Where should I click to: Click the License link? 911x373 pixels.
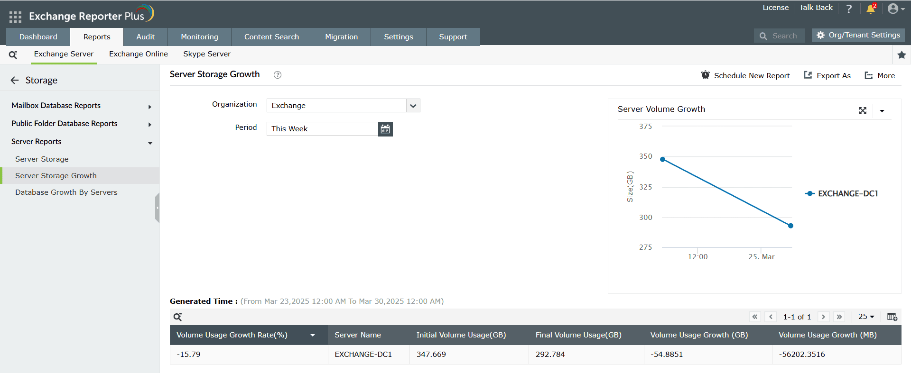coord(776,8)
